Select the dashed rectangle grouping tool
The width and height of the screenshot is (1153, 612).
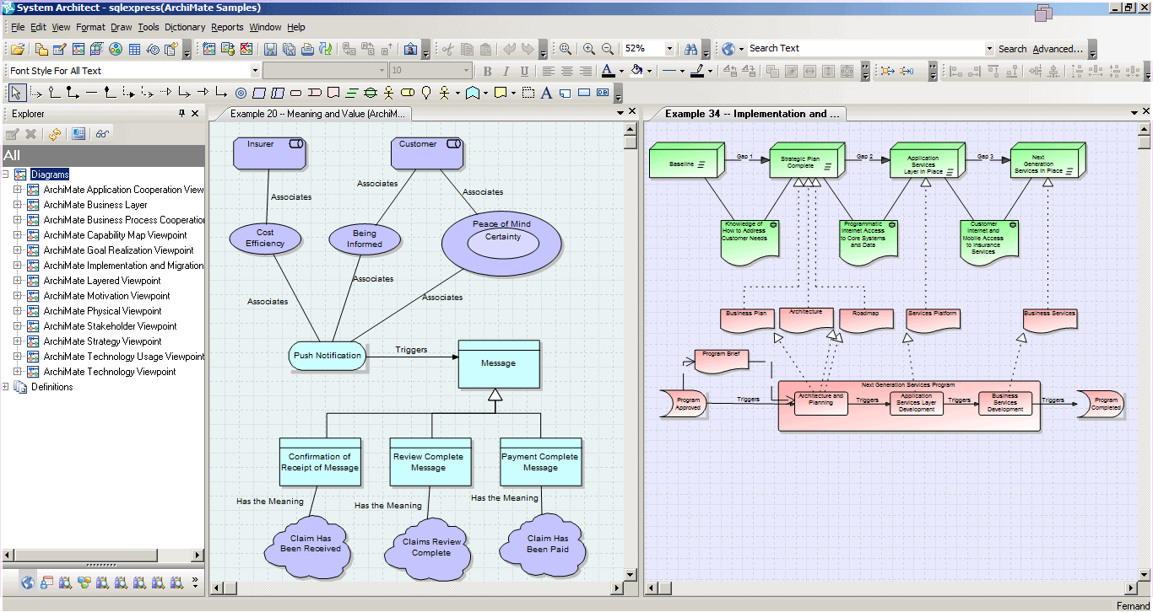click(x=528, y=93)
